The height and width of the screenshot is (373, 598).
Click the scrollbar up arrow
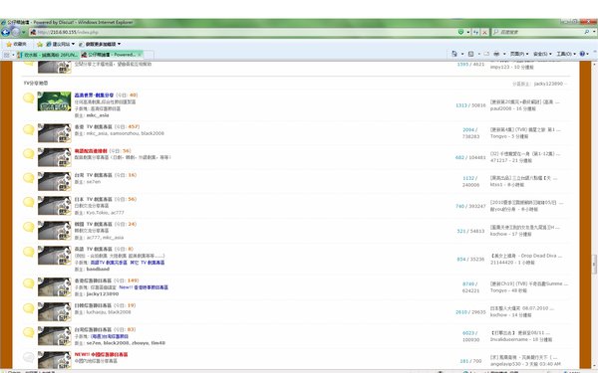(594, 65)
